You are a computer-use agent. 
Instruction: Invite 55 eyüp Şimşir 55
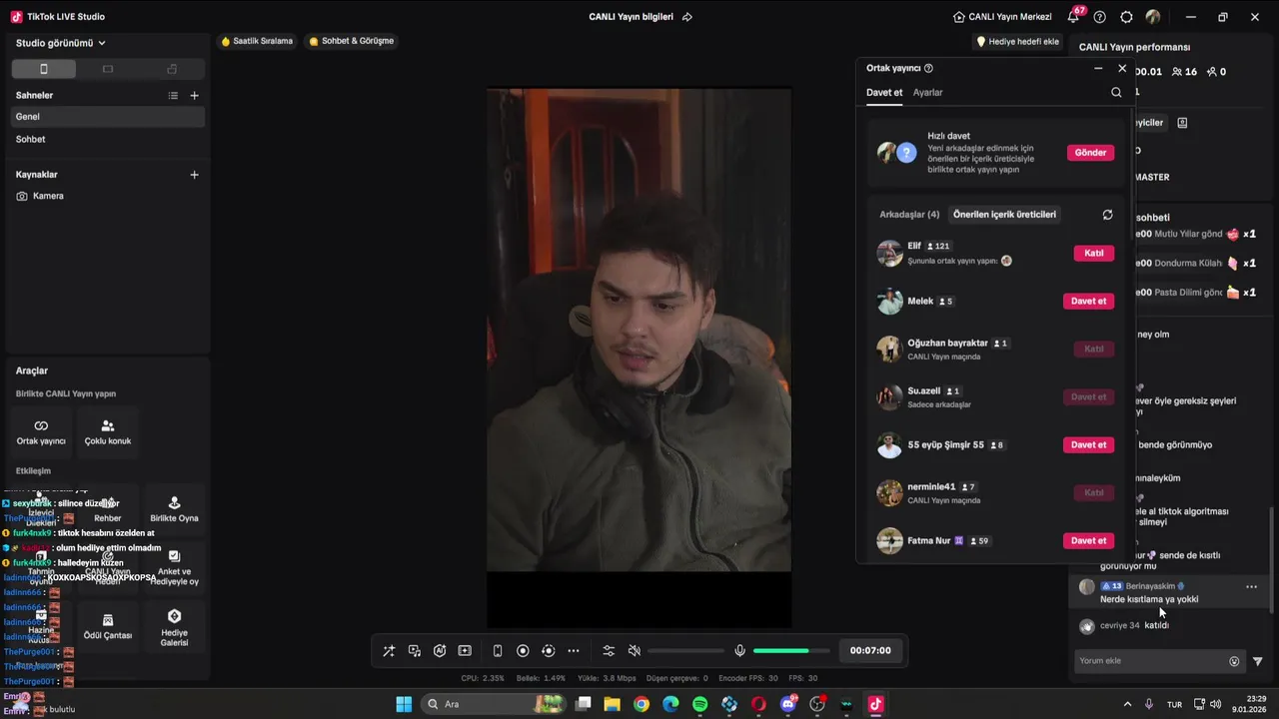pyautogui.click(x=1088, y=445)
